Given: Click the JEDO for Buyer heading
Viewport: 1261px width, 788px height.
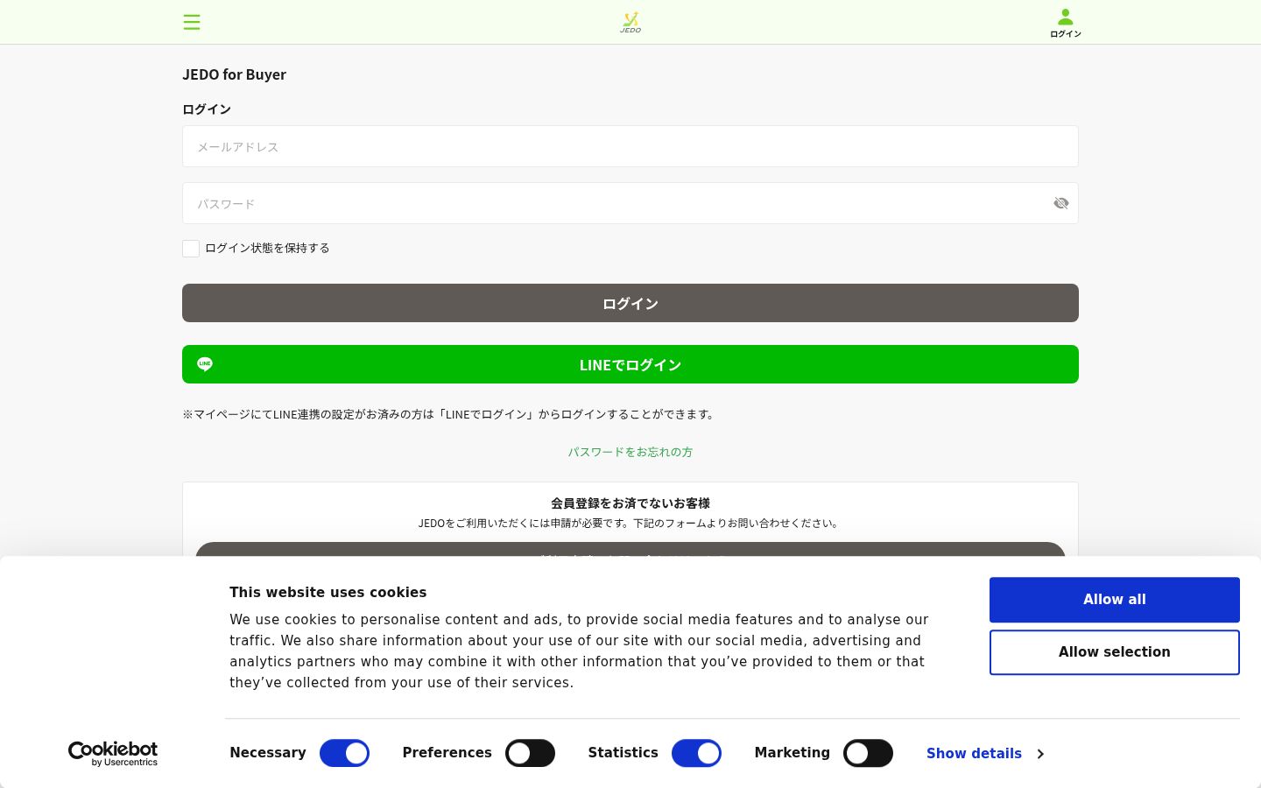Looking at the screenshot, I should tap(235, 74).
